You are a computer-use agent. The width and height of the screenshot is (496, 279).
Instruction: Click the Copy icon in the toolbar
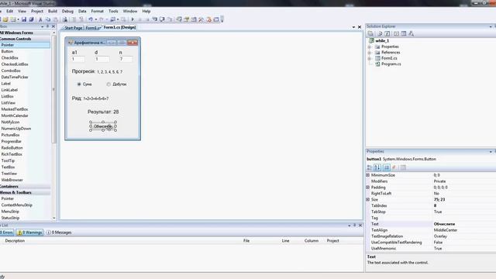(48, 19)
